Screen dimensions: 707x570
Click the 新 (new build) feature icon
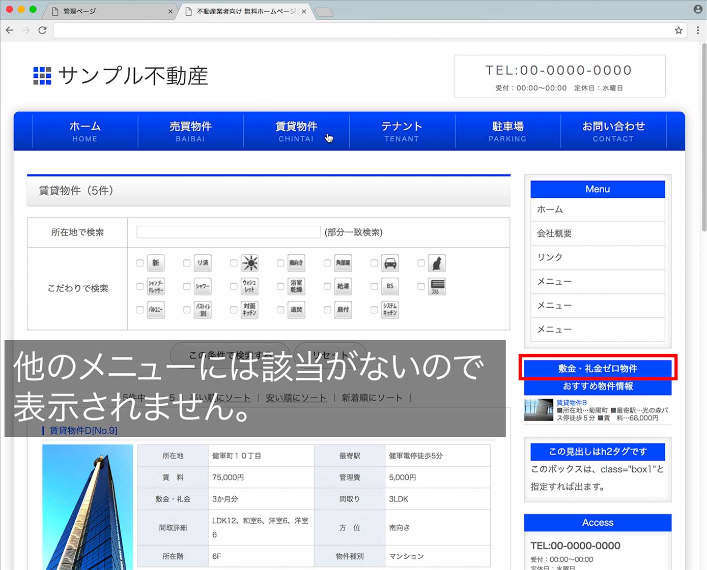(156, 263)
